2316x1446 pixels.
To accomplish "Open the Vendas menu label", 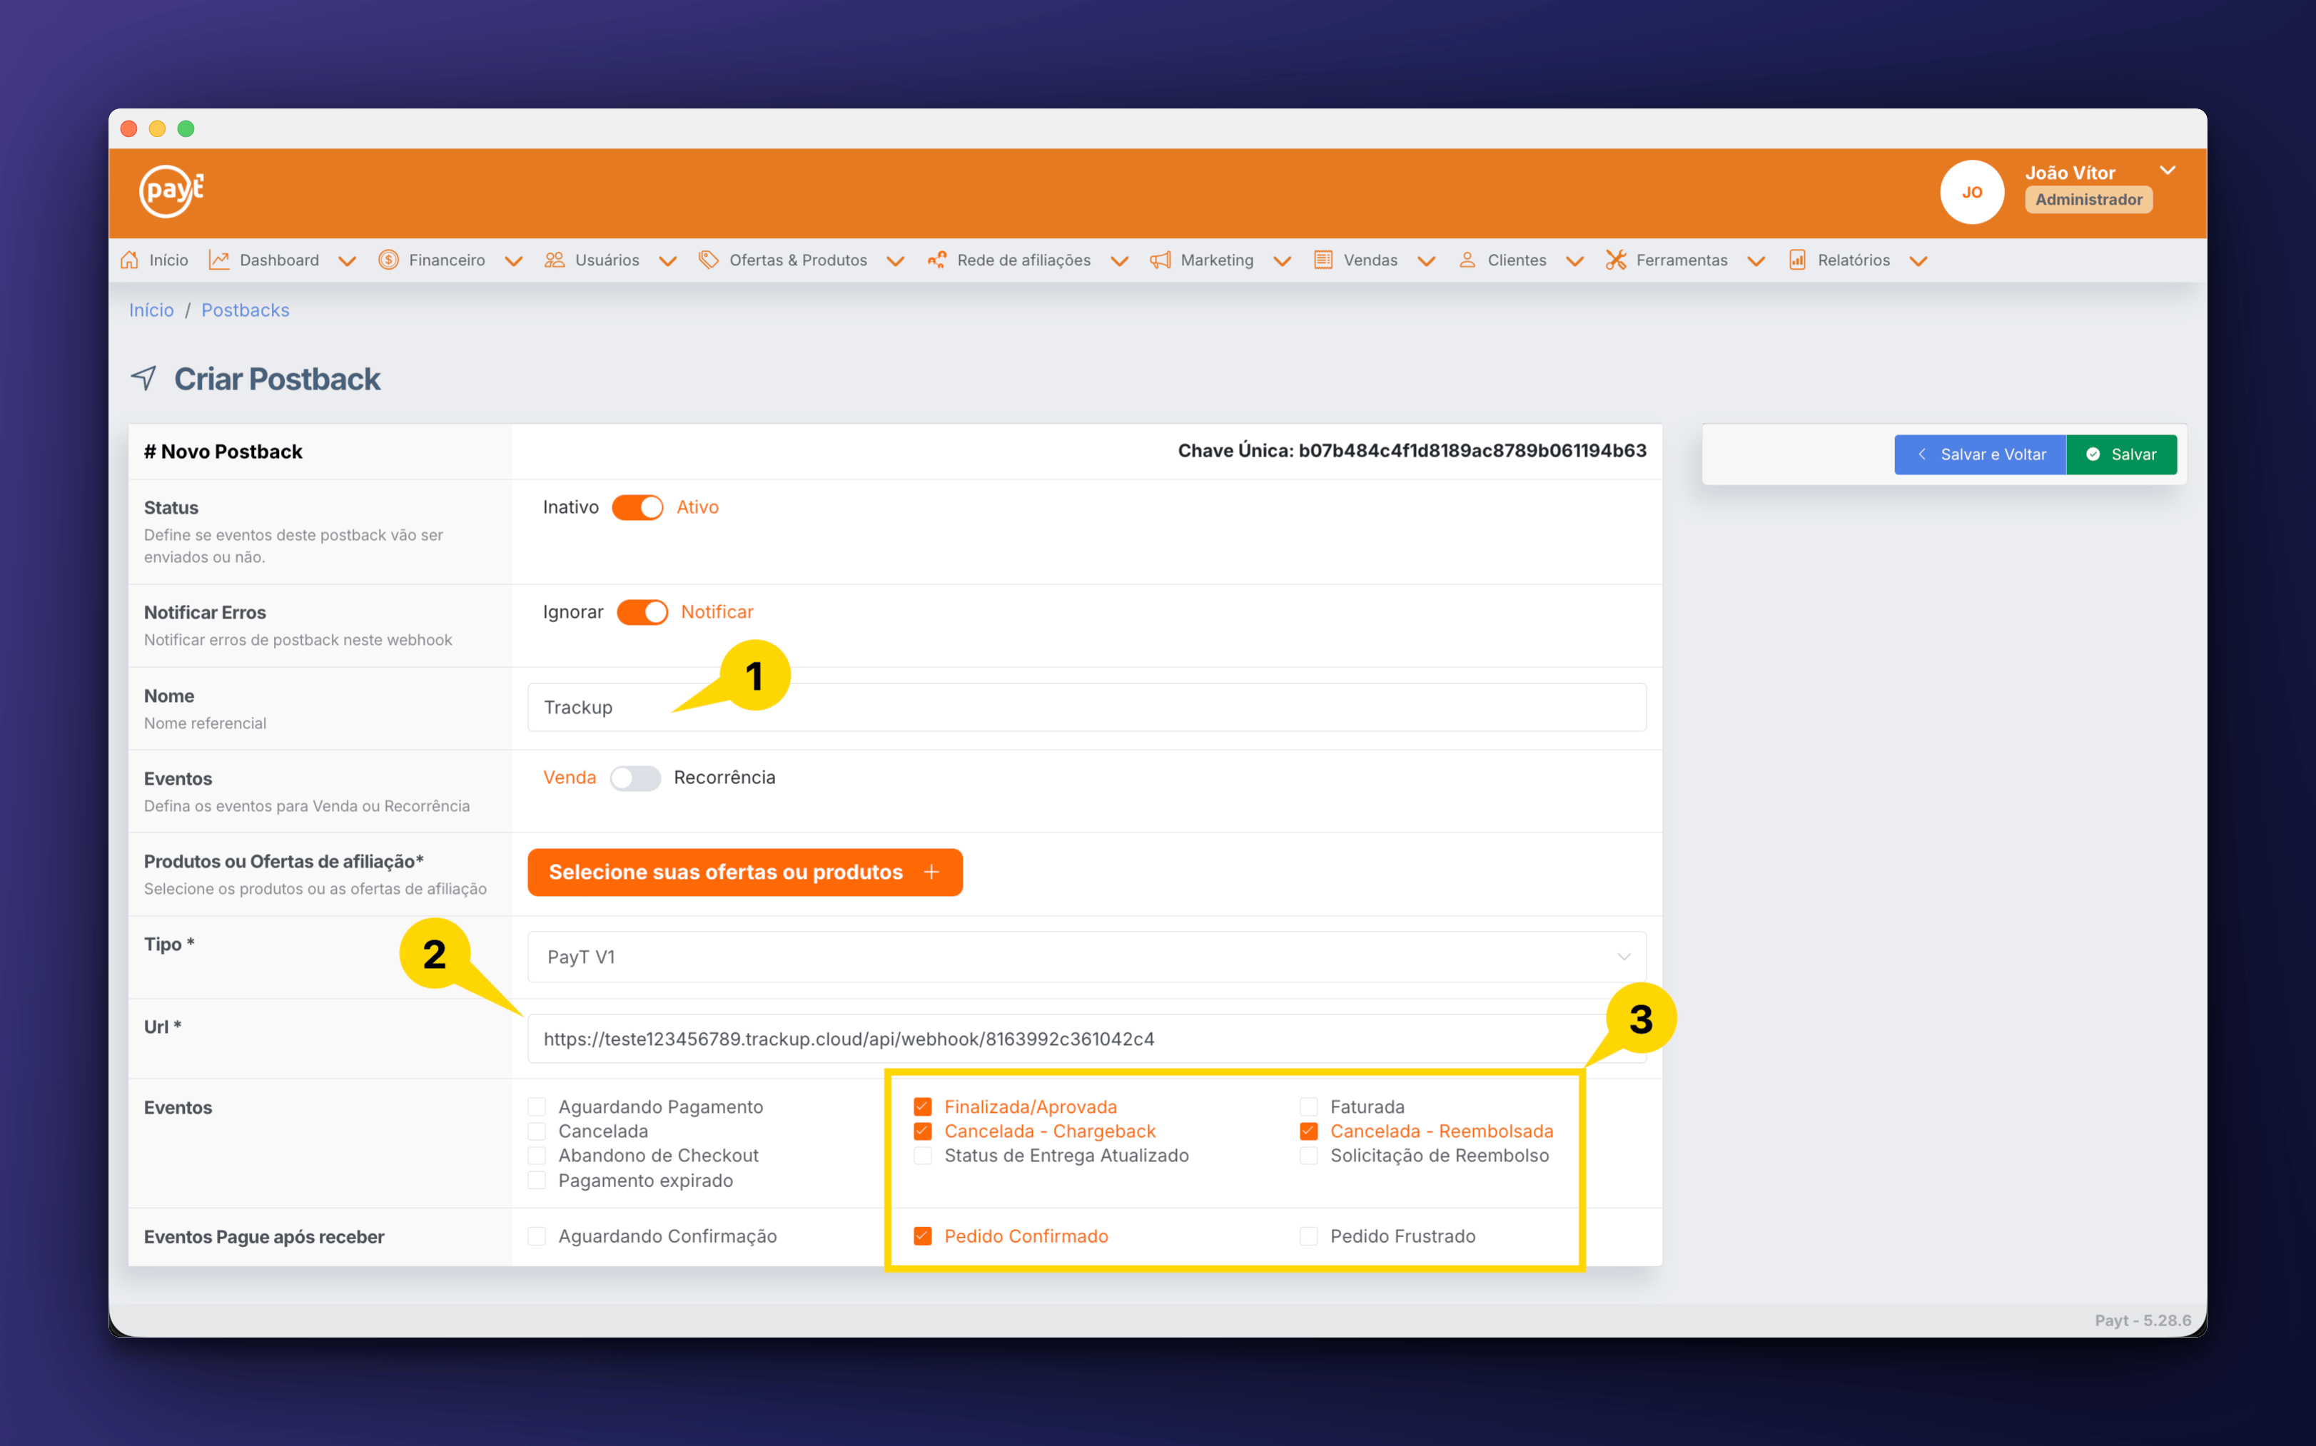I will (1370, 260).
